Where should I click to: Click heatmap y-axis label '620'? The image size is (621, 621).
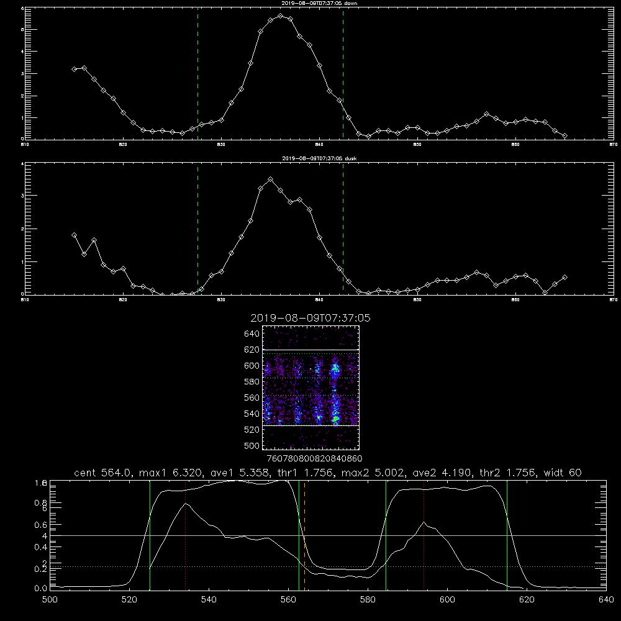tap(252, 350)
